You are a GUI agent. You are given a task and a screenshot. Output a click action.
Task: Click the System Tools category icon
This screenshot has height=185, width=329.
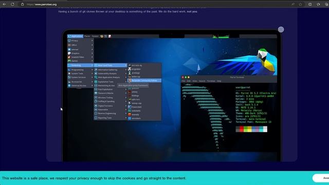69,73
